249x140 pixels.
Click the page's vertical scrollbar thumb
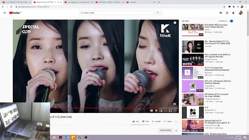(x=248, y=24)
